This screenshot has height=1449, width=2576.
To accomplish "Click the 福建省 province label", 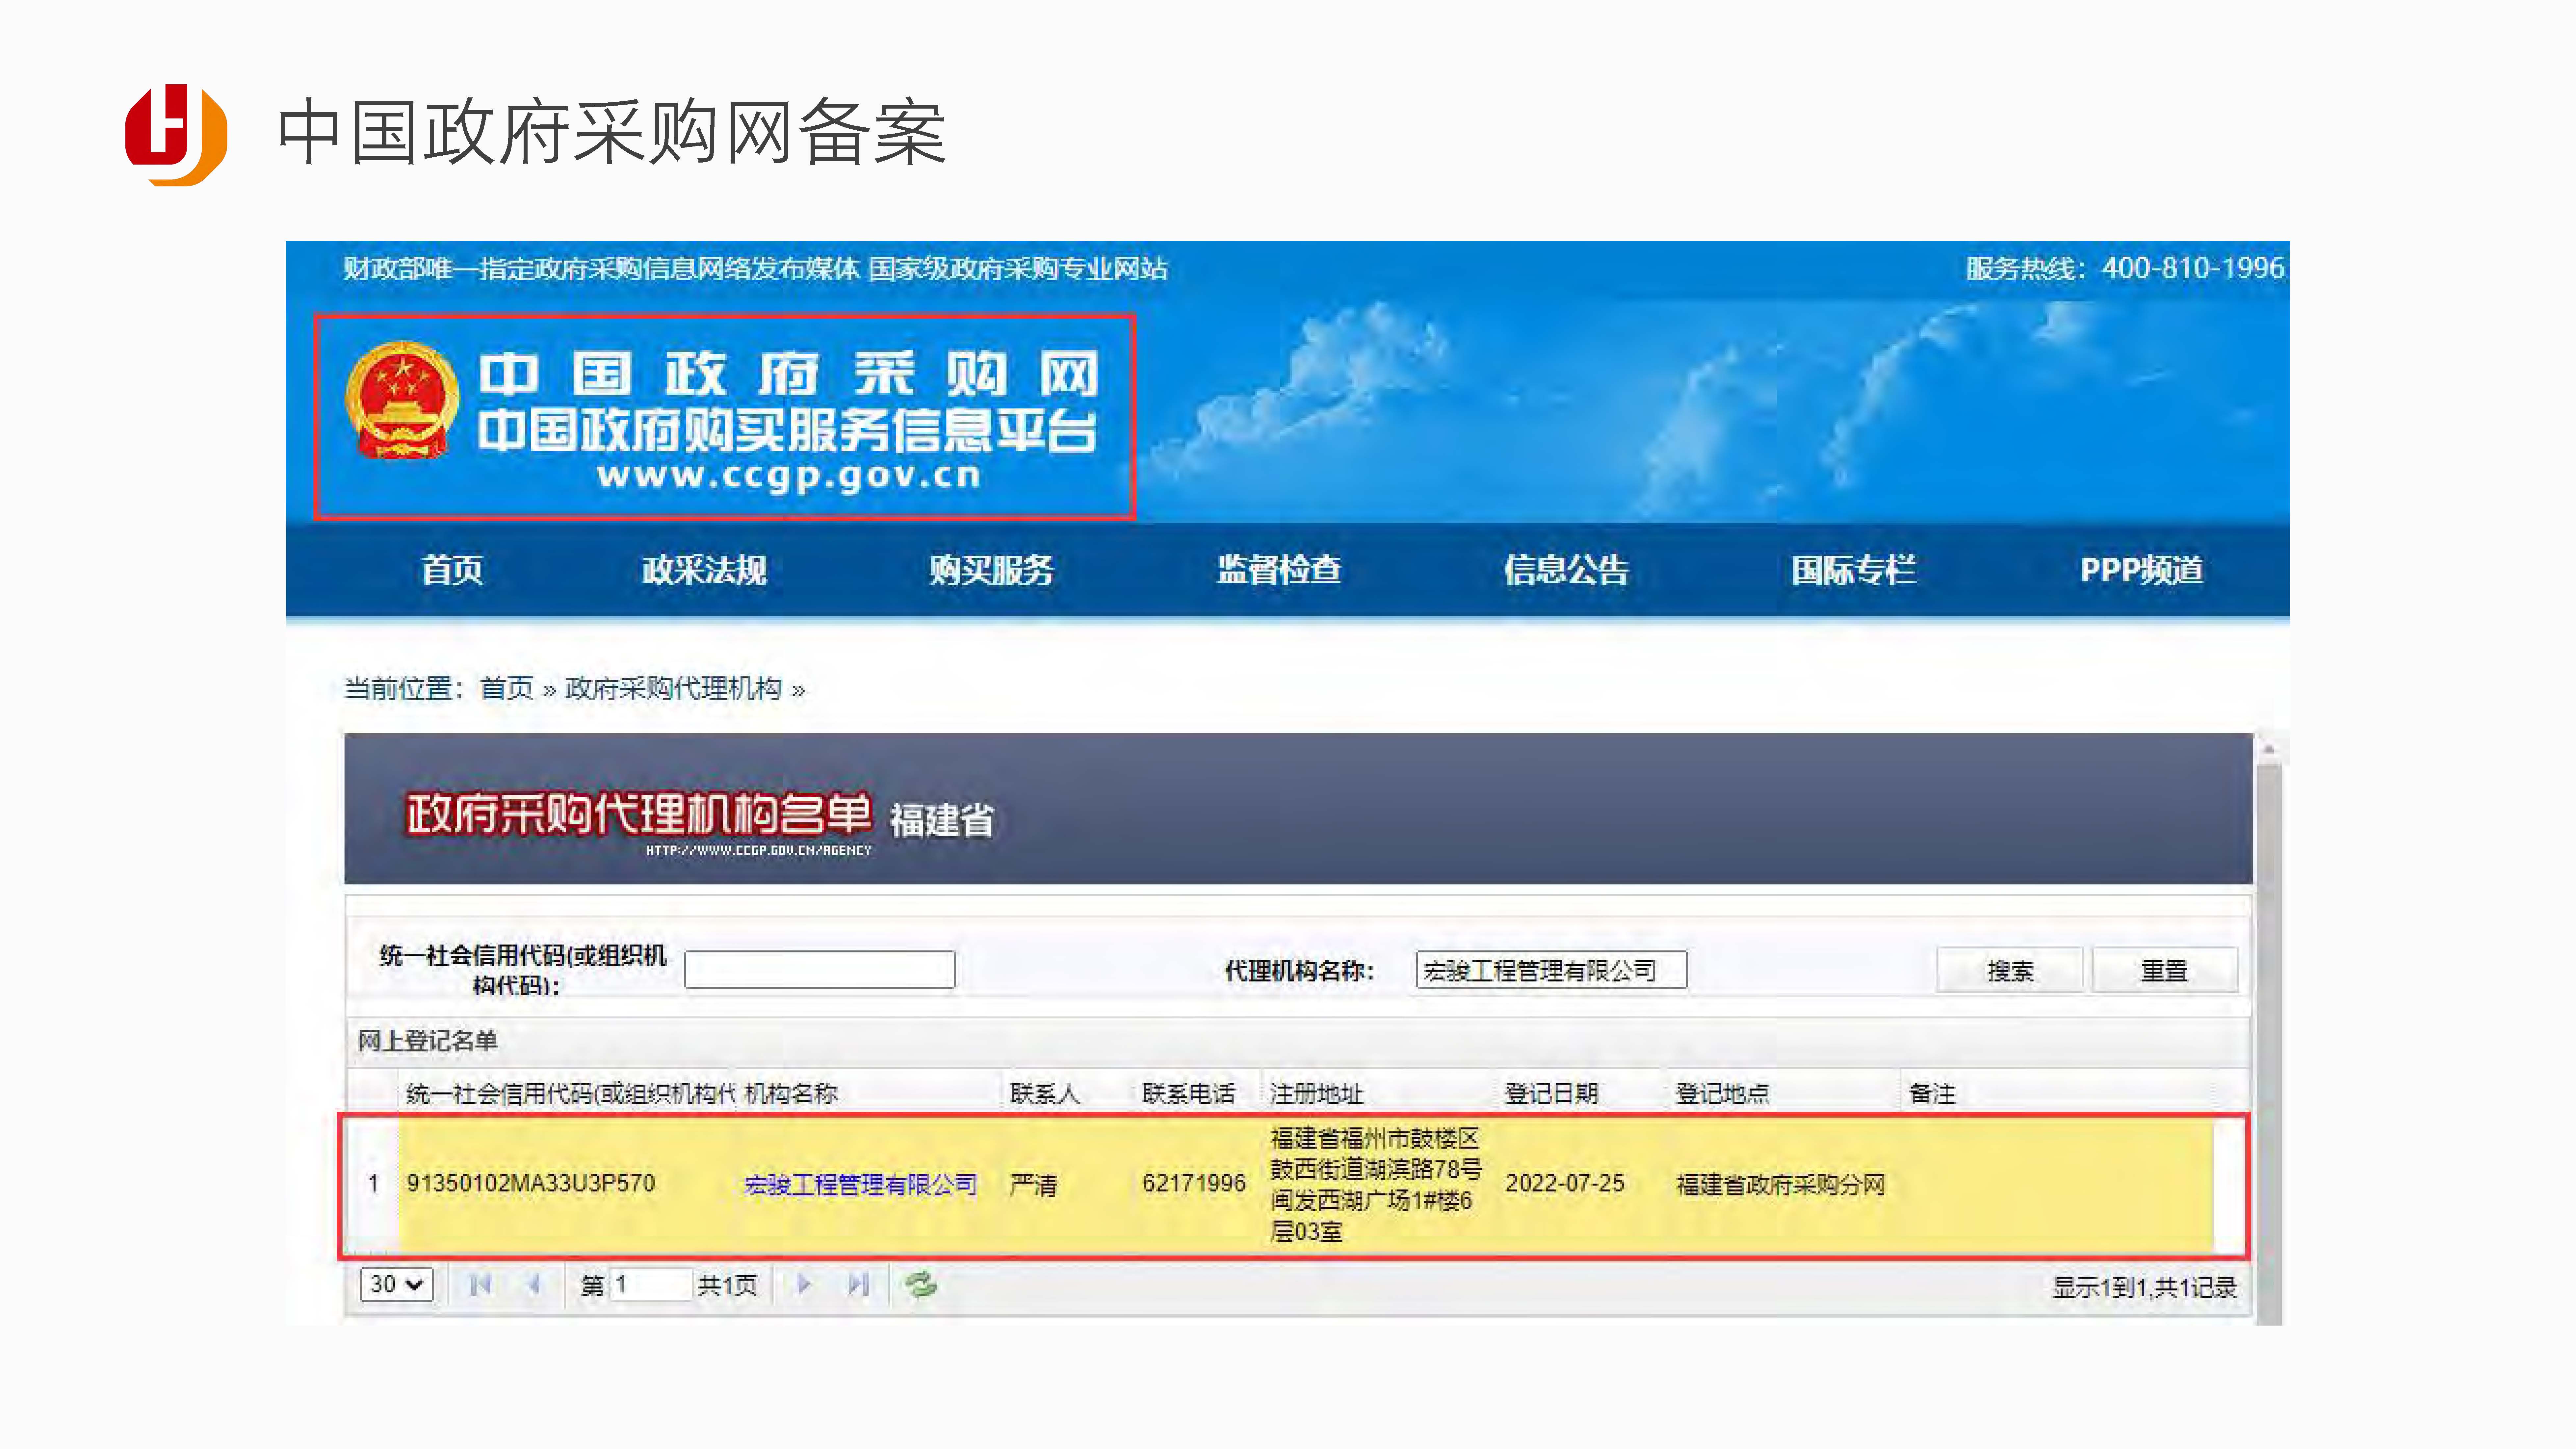I will tap(942, 820).
